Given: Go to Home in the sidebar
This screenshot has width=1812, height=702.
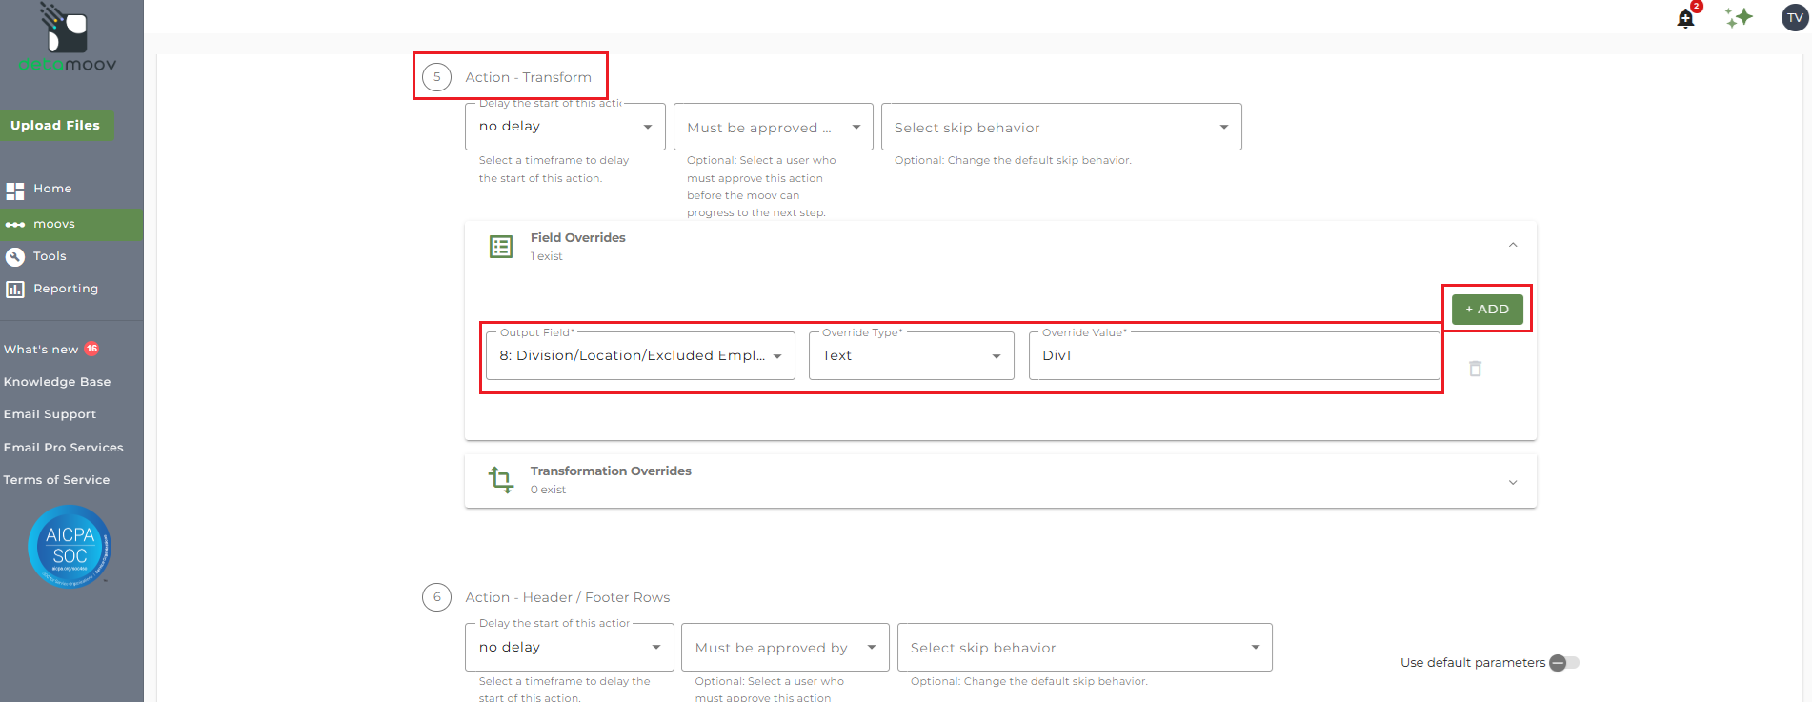Looking at the screenshot, I should coord(52,189).
